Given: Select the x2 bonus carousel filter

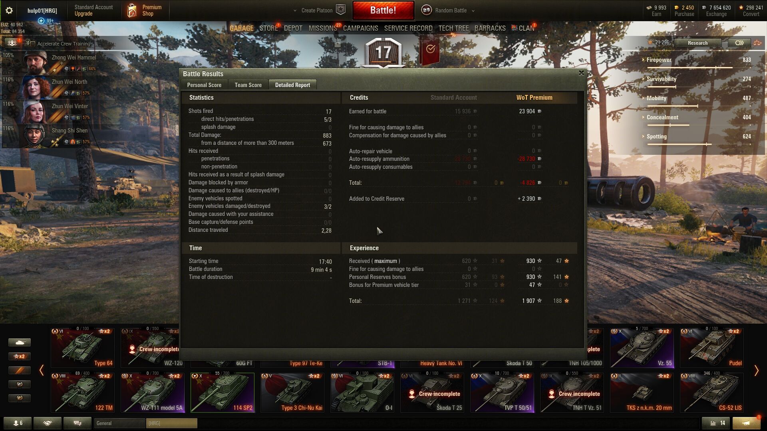Looking at the screenshot, I should click(19, 356).
